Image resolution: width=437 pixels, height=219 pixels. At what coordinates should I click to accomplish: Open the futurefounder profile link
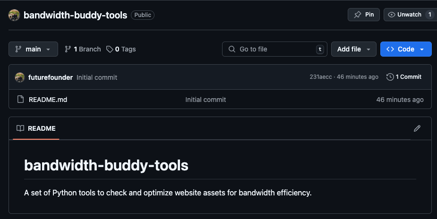tap(51, 77)
